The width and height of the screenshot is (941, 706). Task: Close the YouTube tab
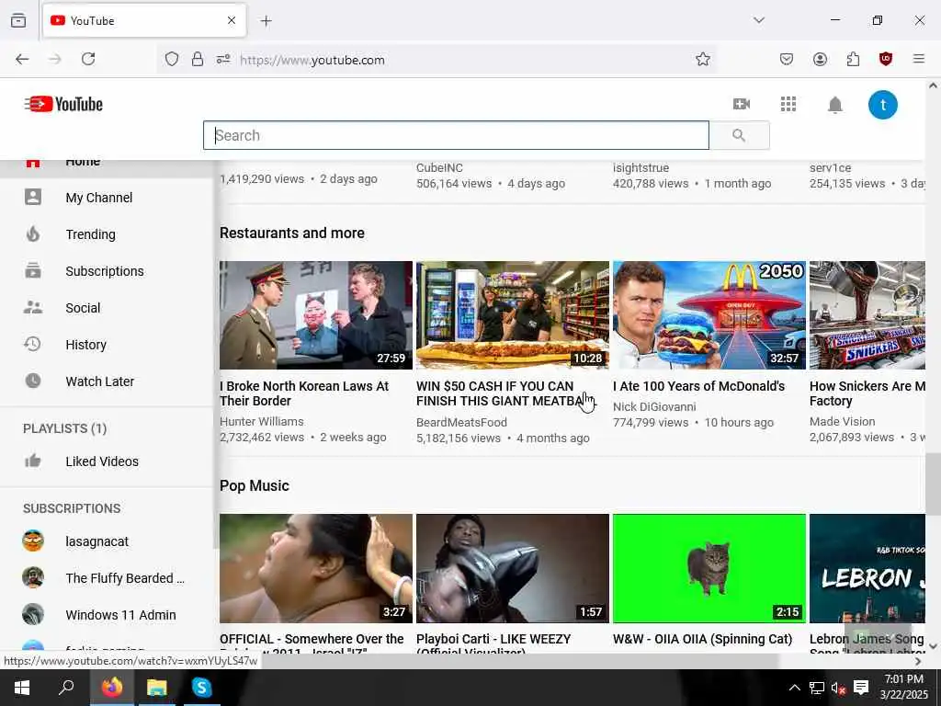coord(232,20)
